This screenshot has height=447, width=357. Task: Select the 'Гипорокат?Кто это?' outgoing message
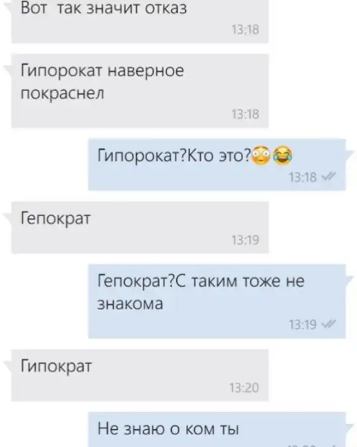pos(217,165)
